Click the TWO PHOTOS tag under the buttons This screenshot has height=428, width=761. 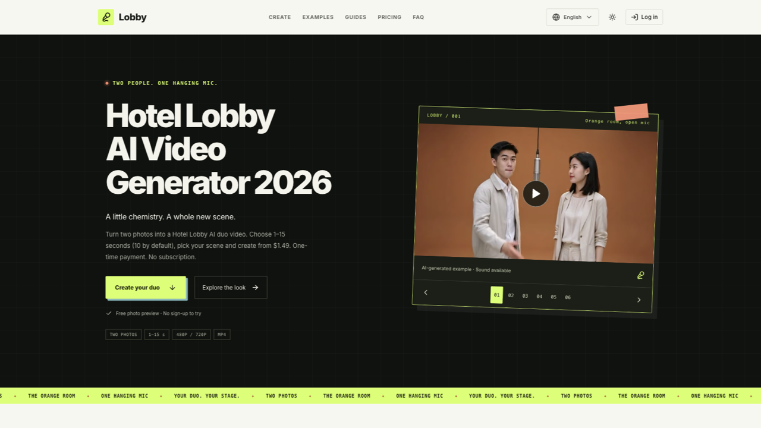(x=124, y=335)
